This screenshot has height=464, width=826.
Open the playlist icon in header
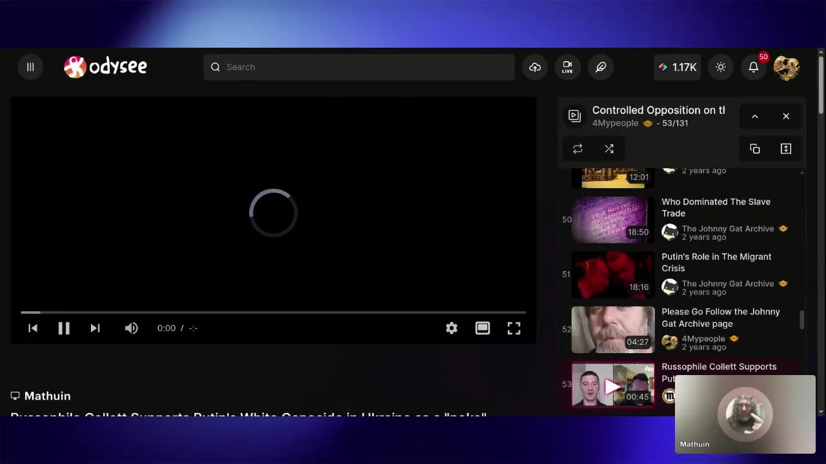(x=574, y=116)
